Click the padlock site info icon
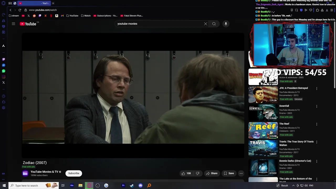Screen dimensions: 336x189 25,10
